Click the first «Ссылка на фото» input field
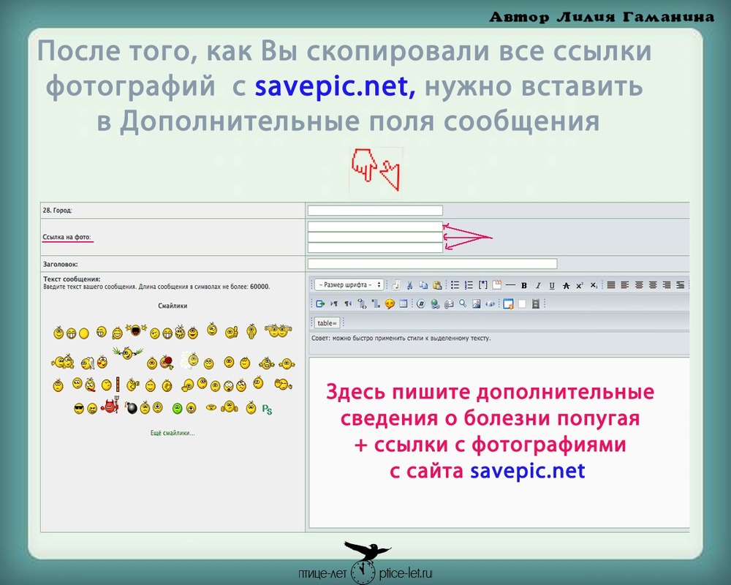The width and height of the screenshot is (731, 585). tap(375, 227)
